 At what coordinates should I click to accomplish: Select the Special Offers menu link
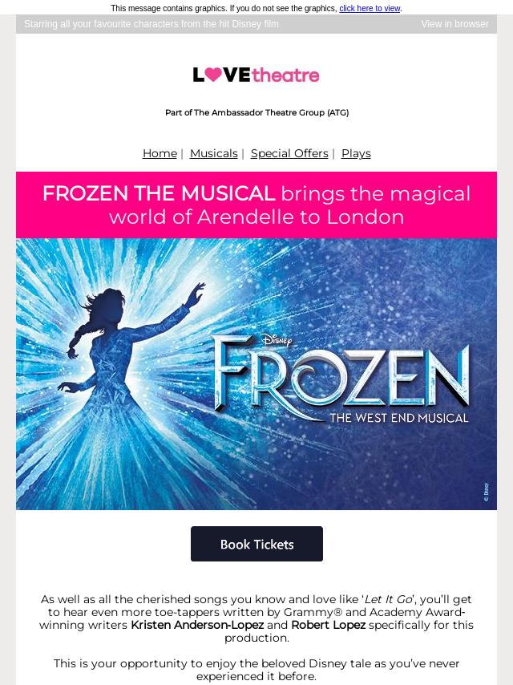[x=289, y=153]
